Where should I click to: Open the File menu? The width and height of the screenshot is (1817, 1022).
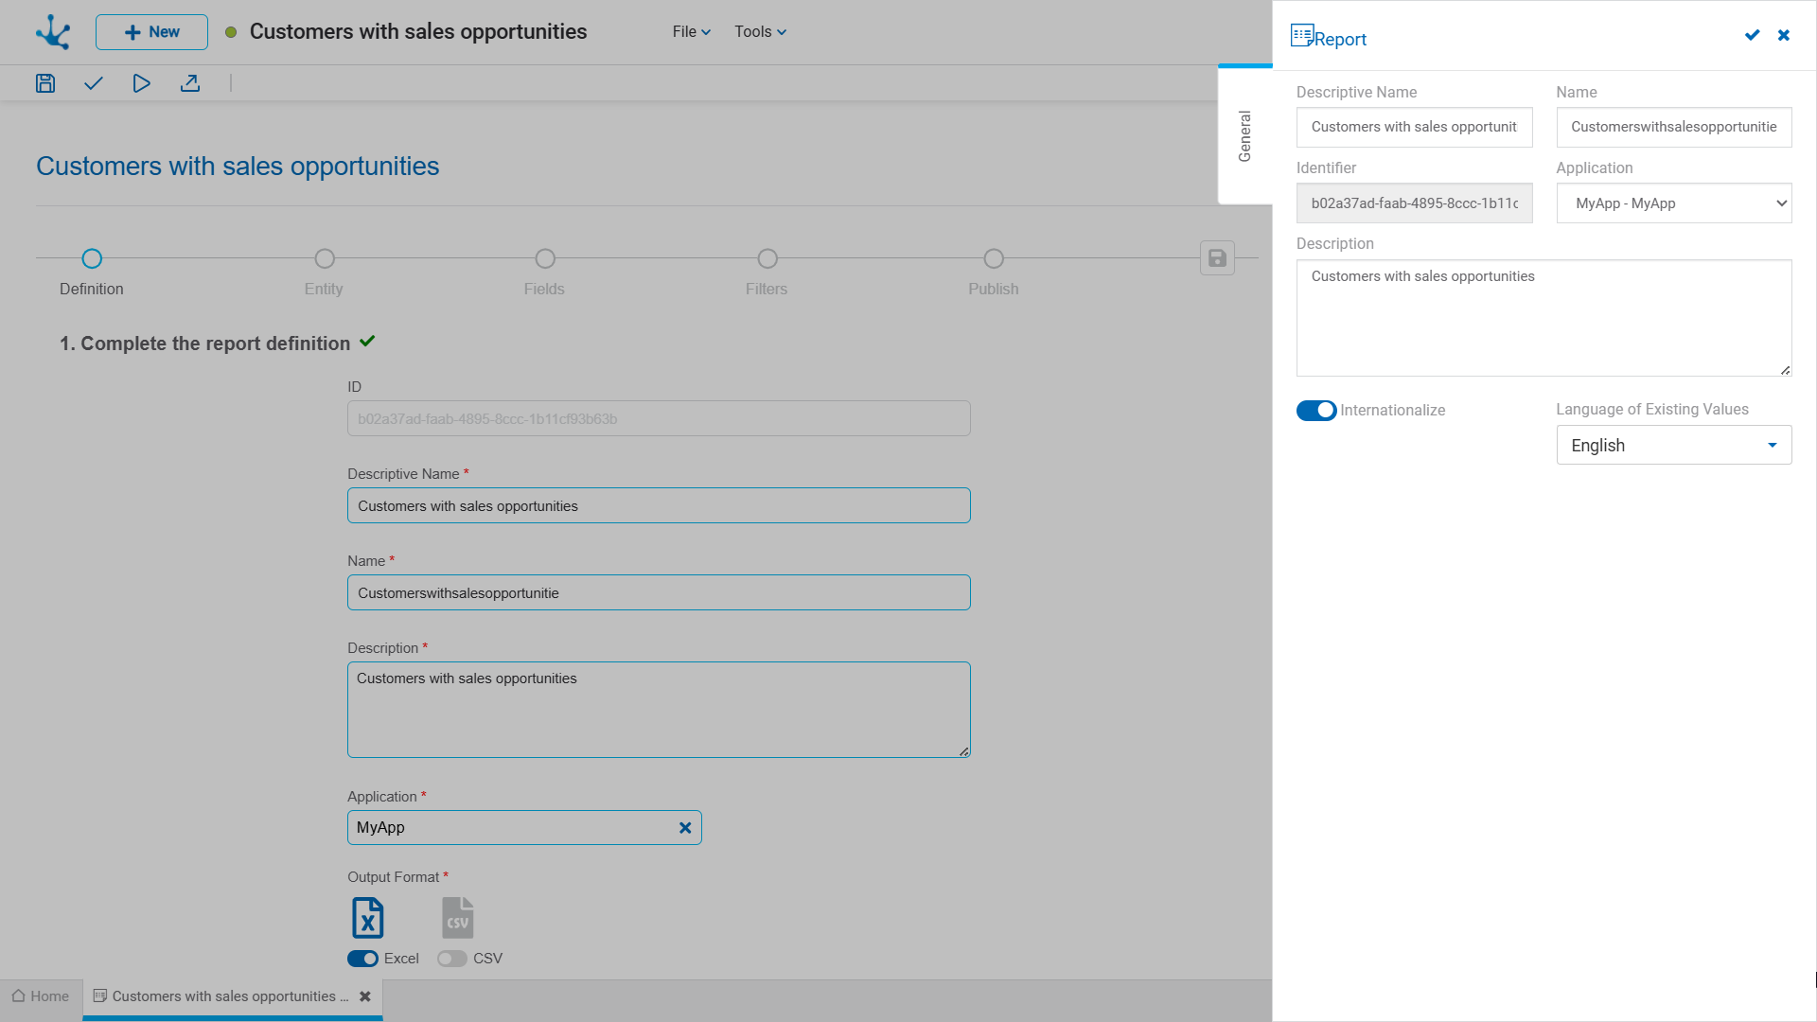tap(691, 32)
